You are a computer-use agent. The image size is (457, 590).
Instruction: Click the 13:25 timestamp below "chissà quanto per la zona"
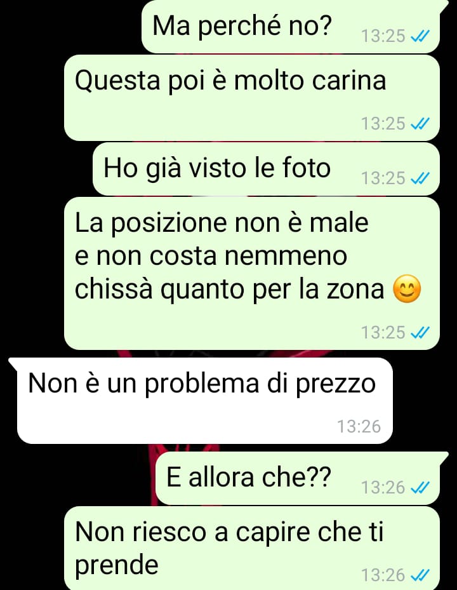click(x=383, y=333)
